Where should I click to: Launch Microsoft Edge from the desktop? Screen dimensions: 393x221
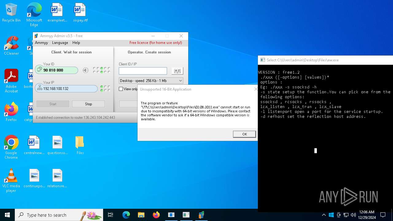[x=34, y=14]
